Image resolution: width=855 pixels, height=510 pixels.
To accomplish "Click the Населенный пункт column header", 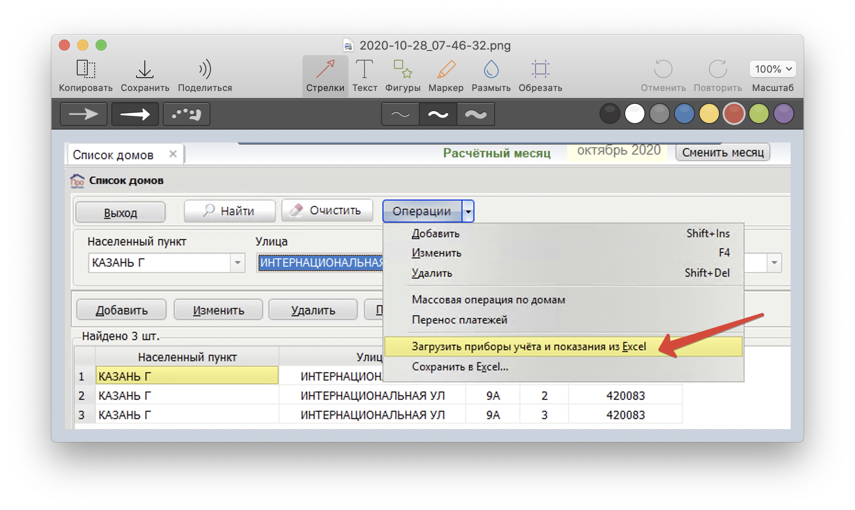I will pyautogui.click(x=187, y=357).
